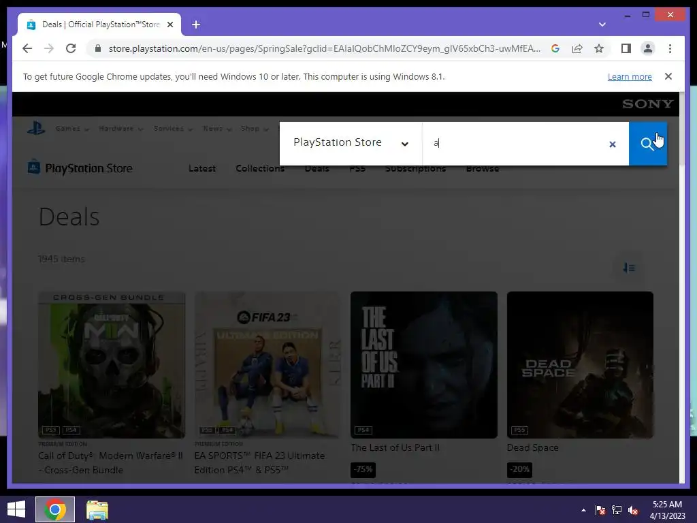
Task: Open the Games menu
Action: tap(72, 129)
